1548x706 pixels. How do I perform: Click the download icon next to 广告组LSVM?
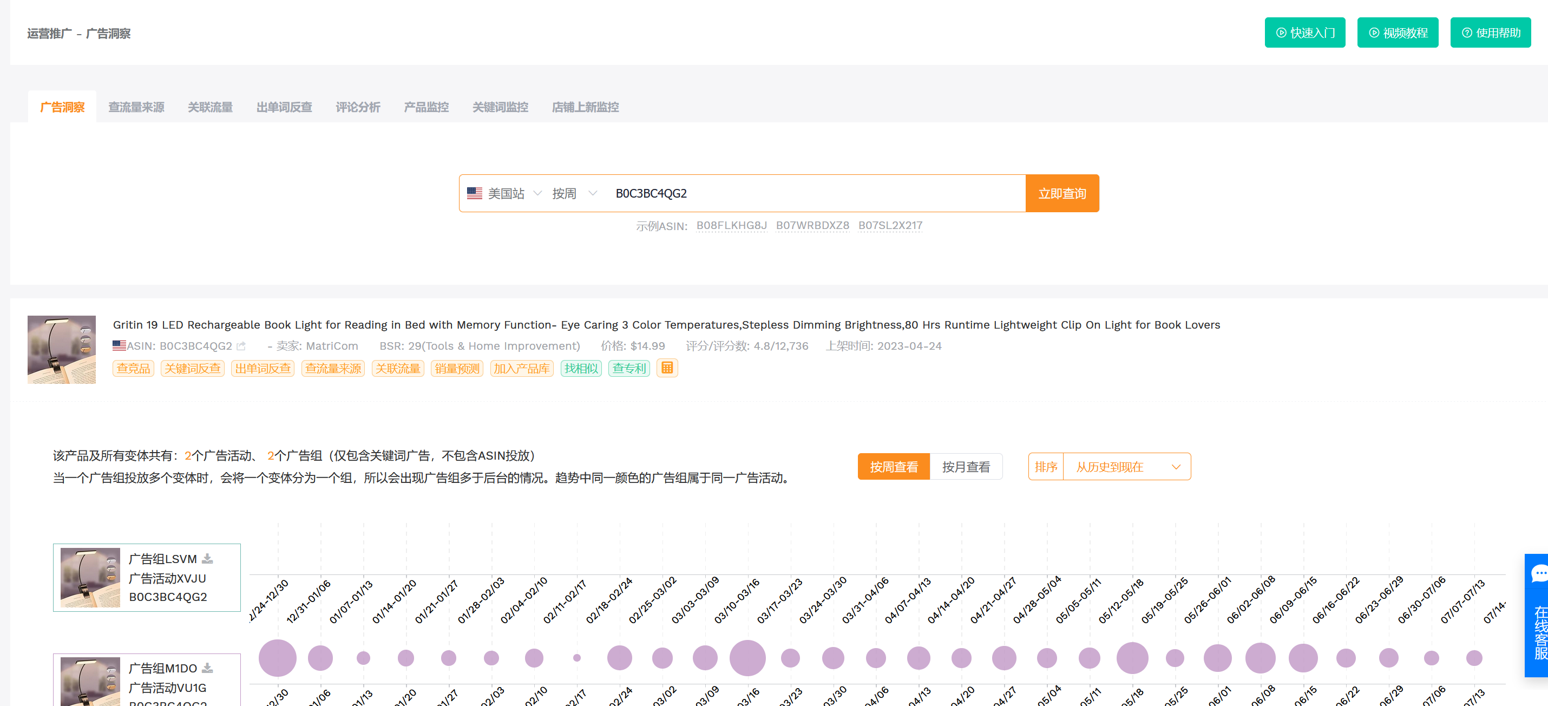(207, 558)
